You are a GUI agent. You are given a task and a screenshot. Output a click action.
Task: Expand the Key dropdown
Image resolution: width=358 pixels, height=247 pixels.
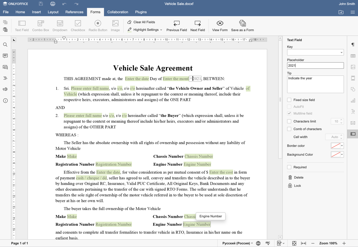click(x=315, y=52)
